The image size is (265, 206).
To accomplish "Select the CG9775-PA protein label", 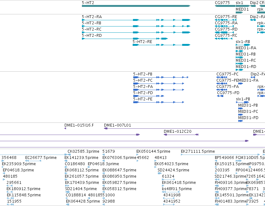I will pos(228,87).
